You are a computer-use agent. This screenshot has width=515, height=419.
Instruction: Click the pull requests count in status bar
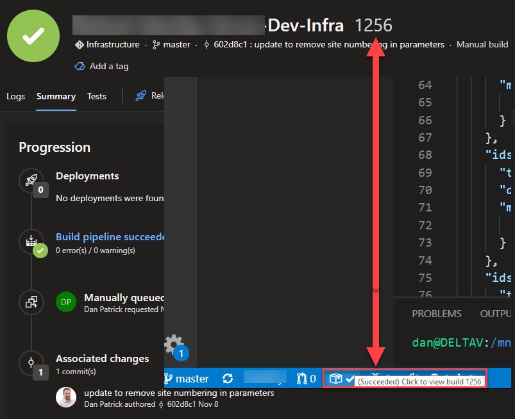[x=306, y=379]
